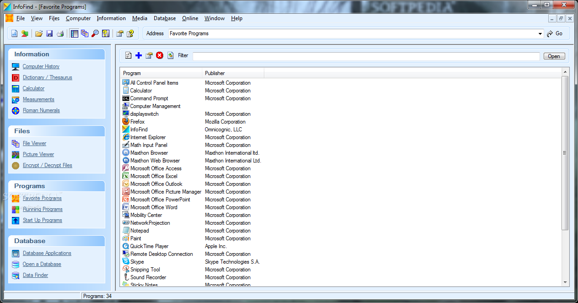578x303 pixels.
Task: Open the View menu
Action: [37, 18]
